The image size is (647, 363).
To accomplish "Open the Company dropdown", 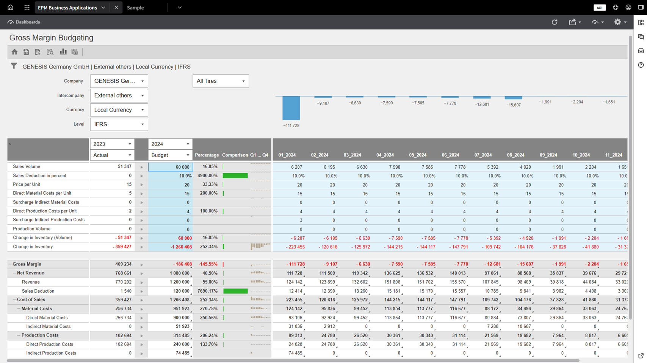I will pos(119,81).
